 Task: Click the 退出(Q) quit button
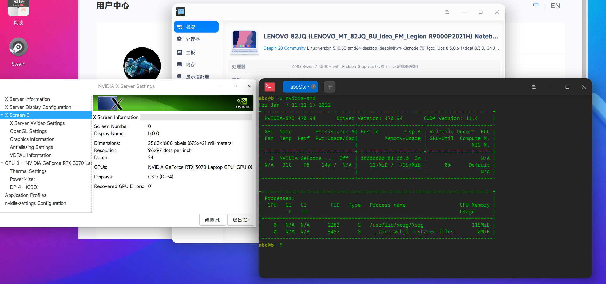[x=241, y=220]
